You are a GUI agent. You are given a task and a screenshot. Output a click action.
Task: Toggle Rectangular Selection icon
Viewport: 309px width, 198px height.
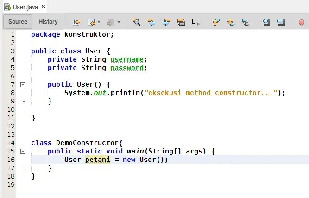(195, 22)
